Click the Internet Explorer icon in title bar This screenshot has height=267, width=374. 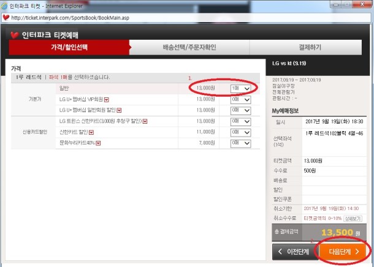coord(4,6)
